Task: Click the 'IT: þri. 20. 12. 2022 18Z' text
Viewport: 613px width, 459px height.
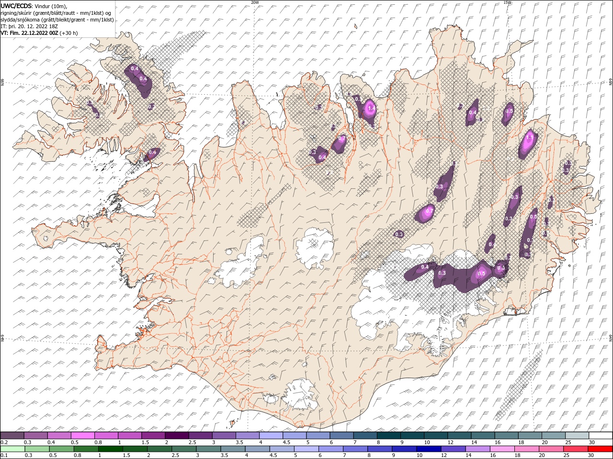Action: click(x=29, y=26)
